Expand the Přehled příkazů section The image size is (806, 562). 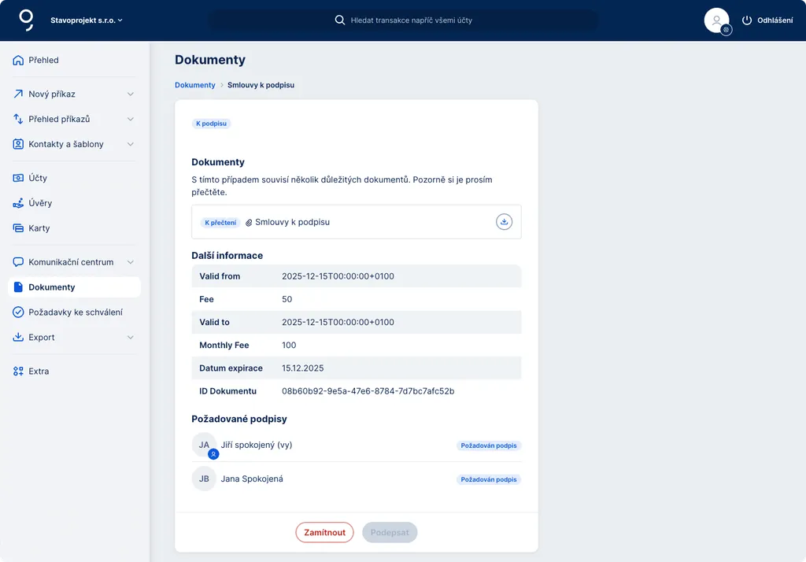tap(131, 119)
